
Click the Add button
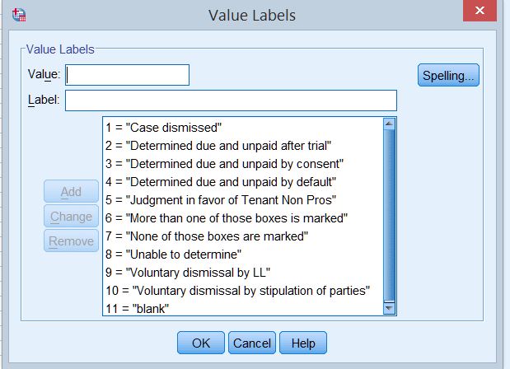(71, 192)
